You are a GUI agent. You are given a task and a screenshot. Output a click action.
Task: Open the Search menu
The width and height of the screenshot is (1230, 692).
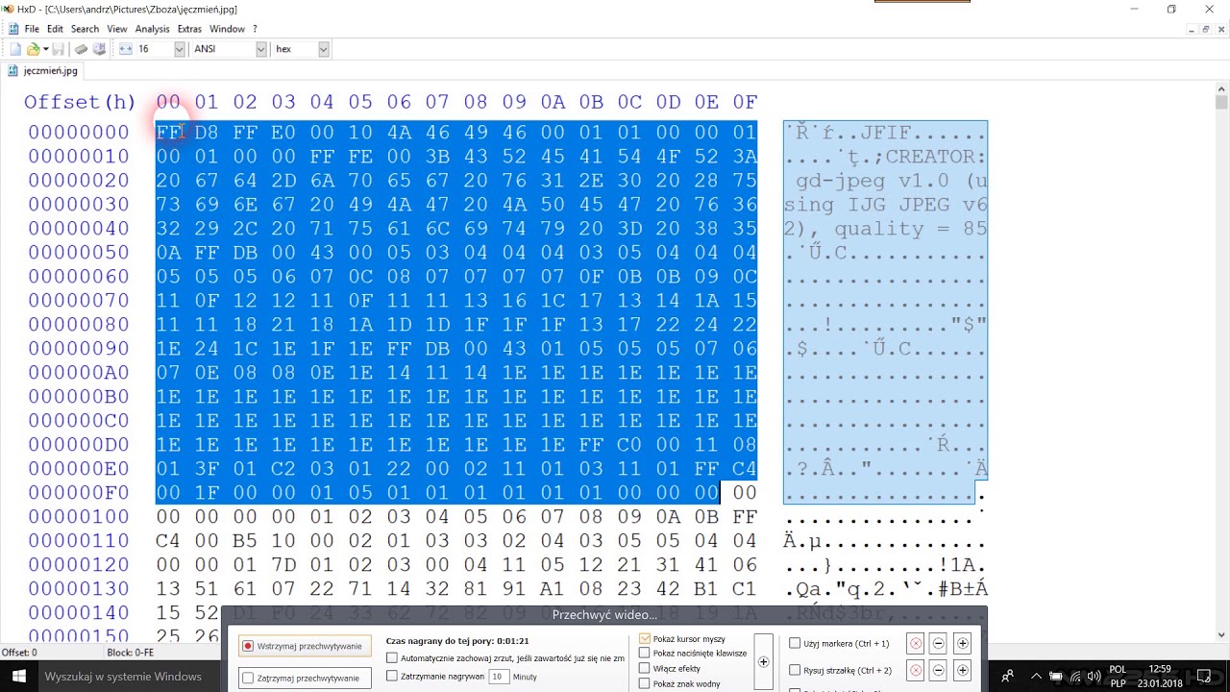(x=85, y=29)
